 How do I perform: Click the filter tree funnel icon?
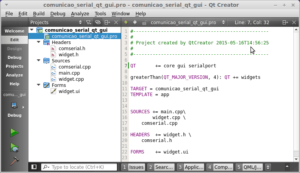pyautogui.click(x=88, y=22)
